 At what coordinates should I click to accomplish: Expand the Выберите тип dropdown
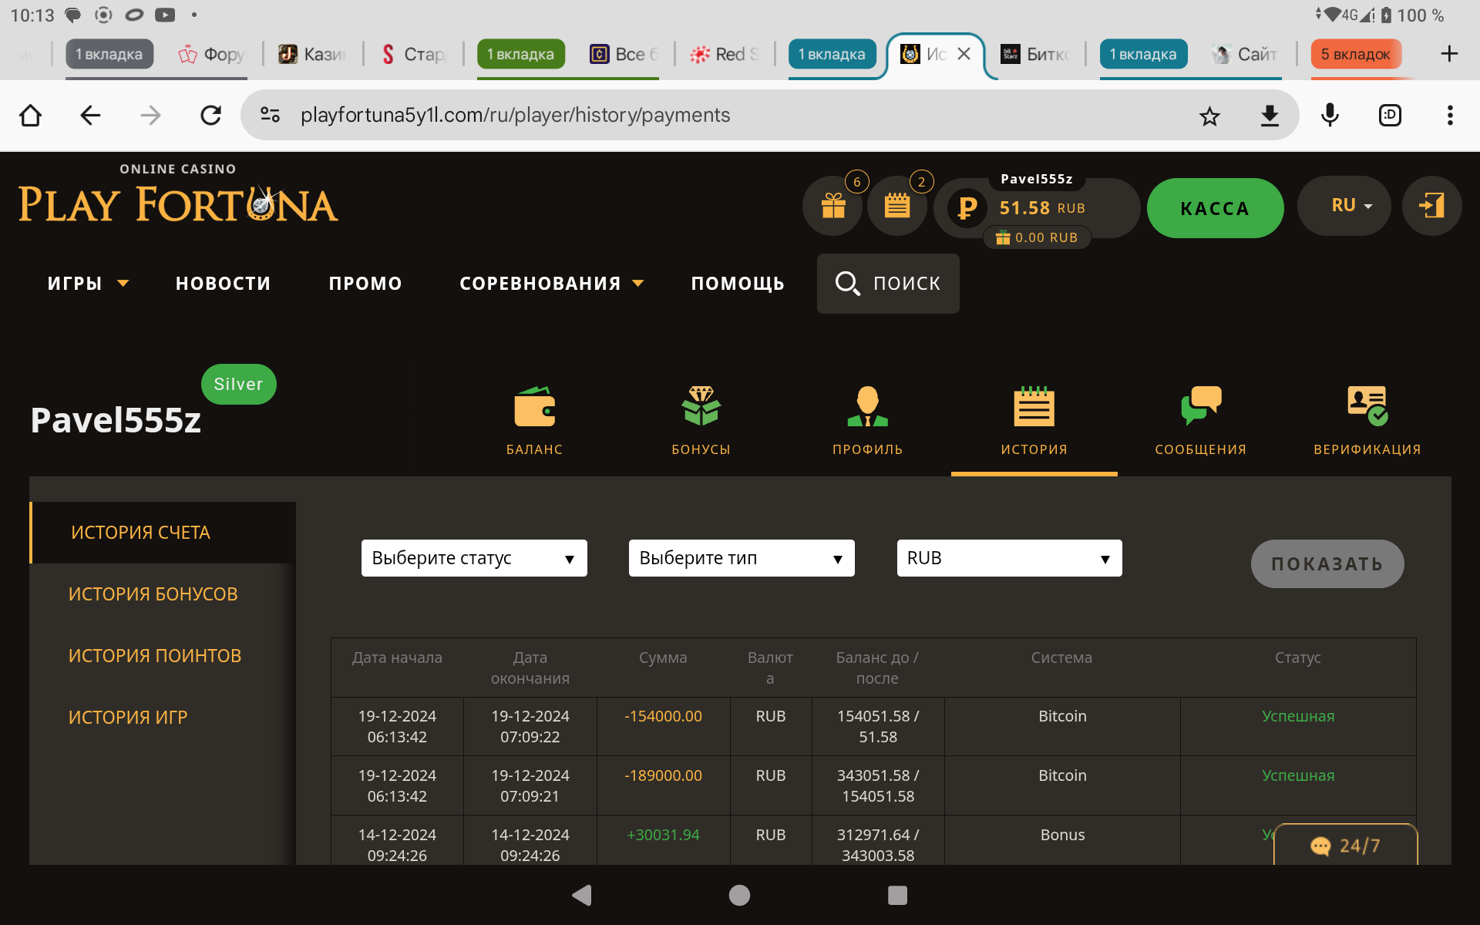pos(741,558)
